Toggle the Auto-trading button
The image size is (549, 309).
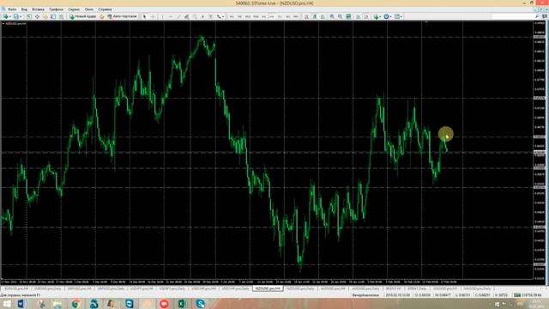[122, 16]
